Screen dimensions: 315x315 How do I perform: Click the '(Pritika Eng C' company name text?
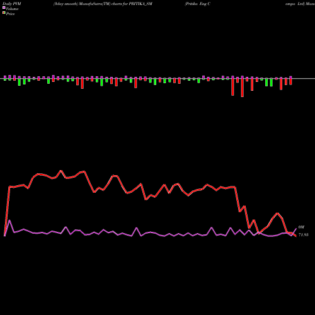[x=197, y=4]
